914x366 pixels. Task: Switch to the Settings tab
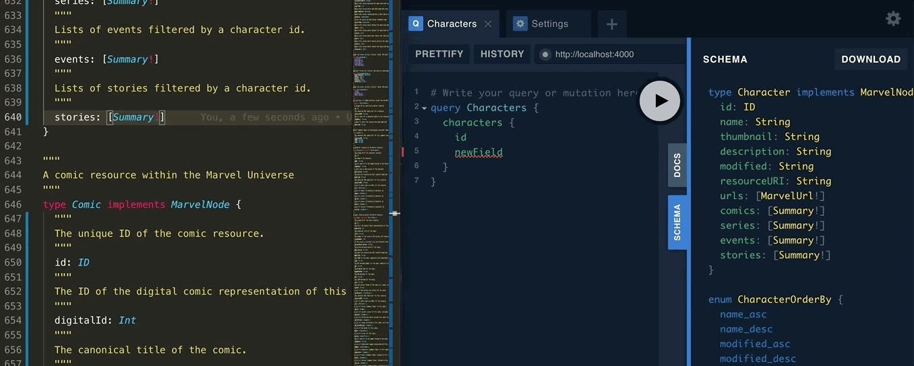549,24
